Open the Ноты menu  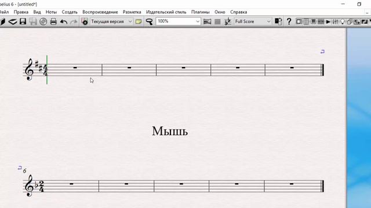(51, 12)
